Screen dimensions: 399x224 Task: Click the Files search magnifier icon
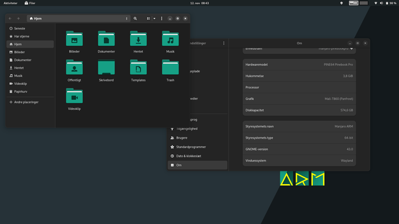click(x=135, y=18)
